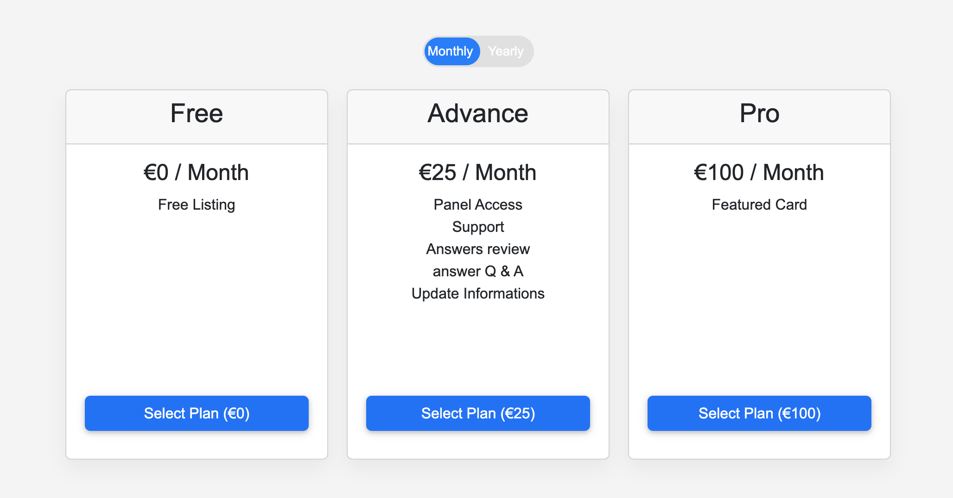Select the Monthly billing option
Image resolution: width=953 pixels, height=498 pixels.
pos(450,51)
